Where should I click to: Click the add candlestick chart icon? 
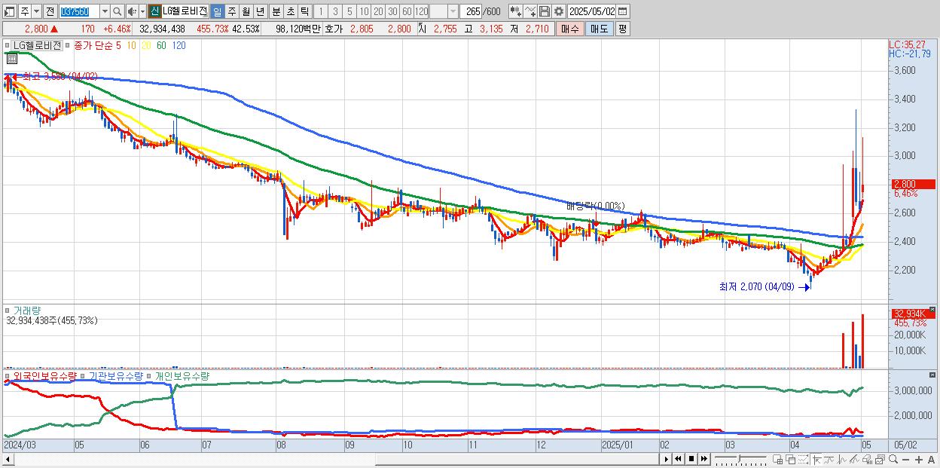[516, 11]
